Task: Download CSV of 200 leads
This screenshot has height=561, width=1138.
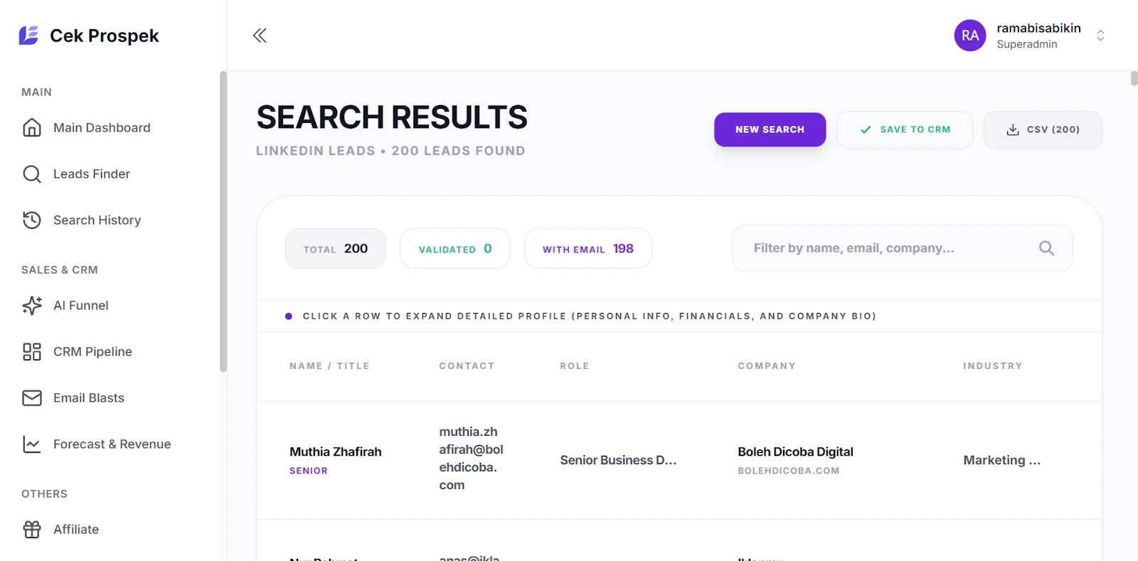Action: [x=1043, y=129]
